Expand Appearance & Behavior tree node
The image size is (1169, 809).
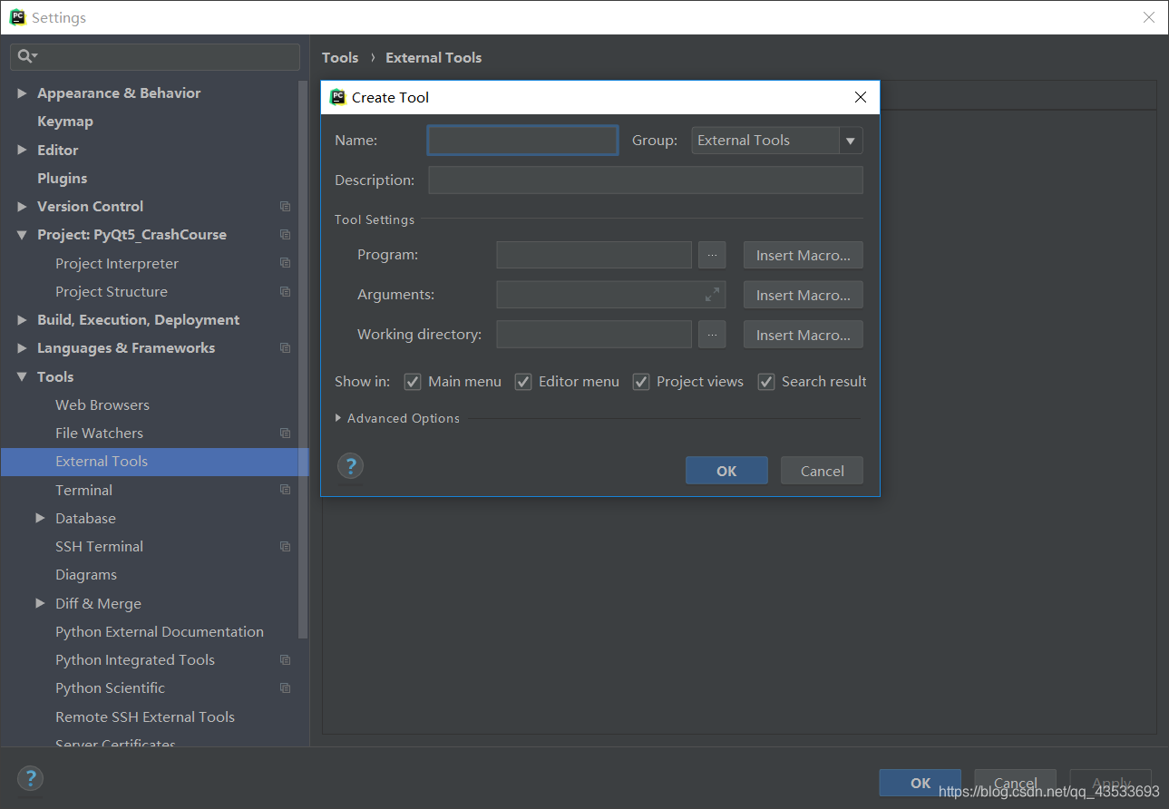(23, 93)
